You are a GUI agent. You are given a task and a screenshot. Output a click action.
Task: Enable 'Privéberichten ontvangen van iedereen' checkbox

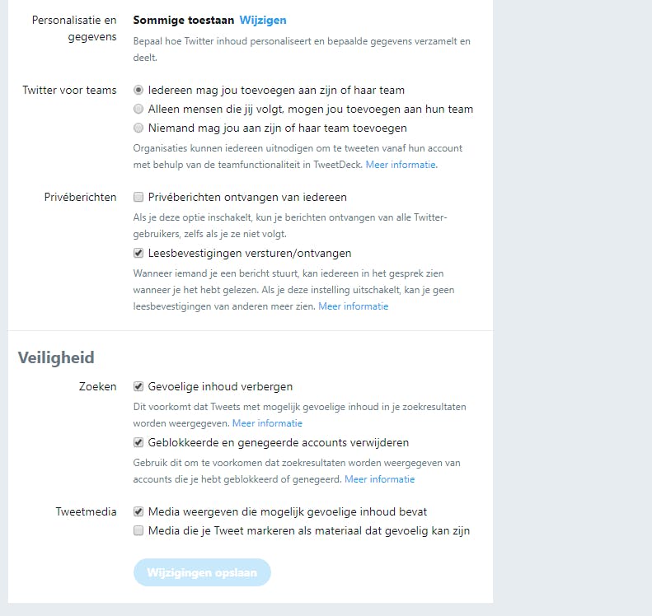point(138,198)
